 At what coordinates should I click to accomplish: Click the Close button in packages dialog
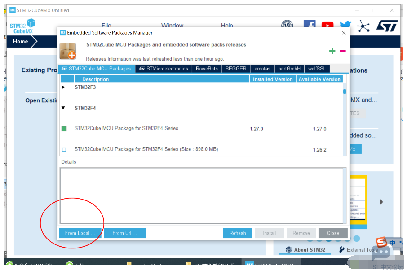point(333,233)
